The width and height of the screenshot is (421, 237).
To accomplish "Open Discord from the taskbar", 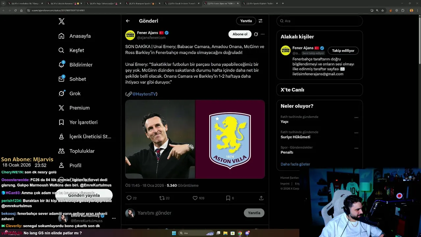I will (x=247, y=233).
